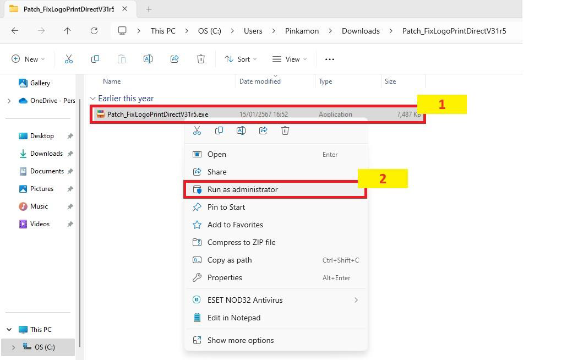This screenshot has width=578, height=360.
Task: Click the Refresh button in the navigation bar
Action: (94, 31)
